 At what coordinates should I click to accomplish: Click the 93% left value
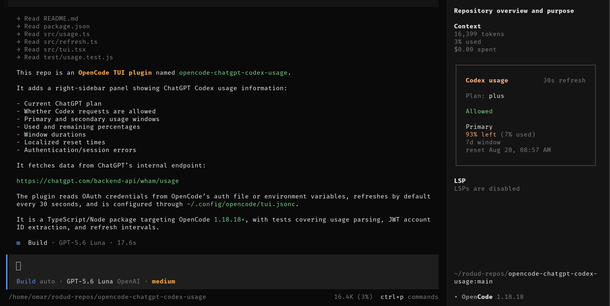click(x=481, y=135)
